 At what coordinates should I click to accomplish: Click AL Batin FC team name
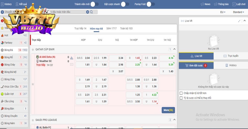(45, 127)
